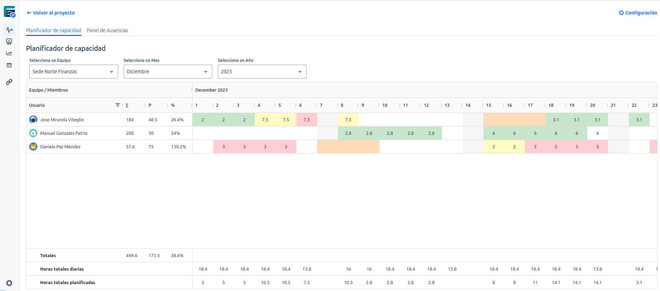Click the app logo in the sidebar
The image size is (660, 291).
(9, 12)
